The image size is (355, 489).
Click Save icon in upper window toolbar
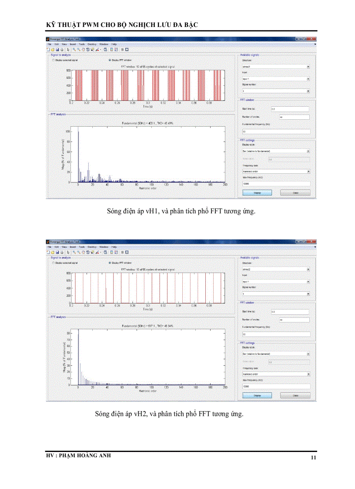coord(57,50)
